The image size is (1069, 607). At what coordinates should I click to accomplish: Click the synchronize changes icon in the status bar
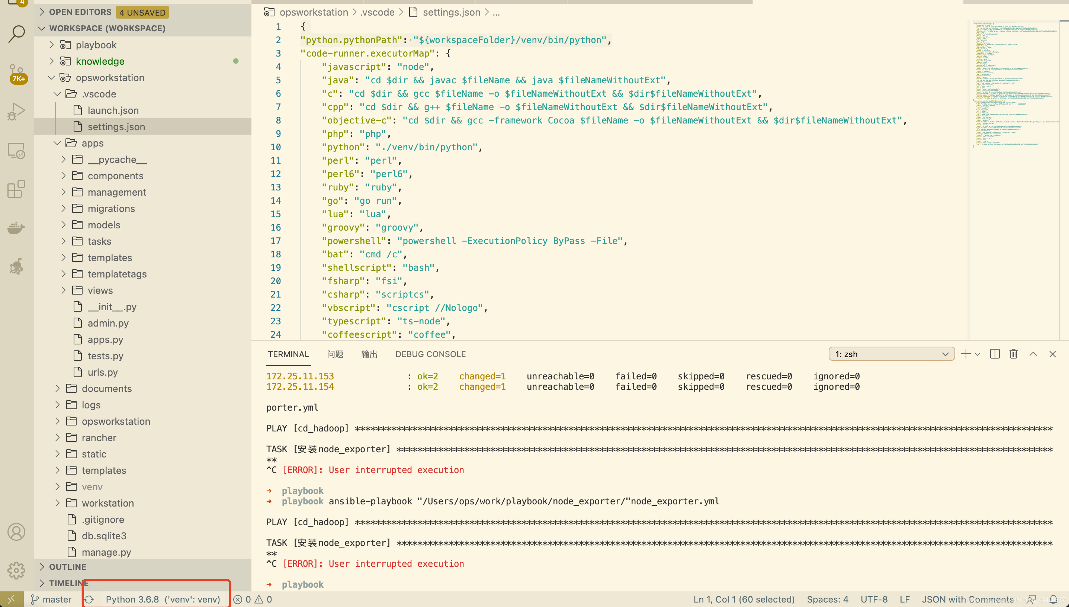tap(89, 600)
